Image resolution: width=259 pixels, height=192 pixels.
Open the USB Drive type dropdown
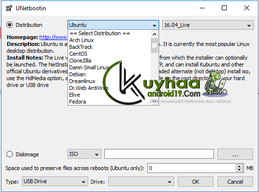(x=55, y=181)
